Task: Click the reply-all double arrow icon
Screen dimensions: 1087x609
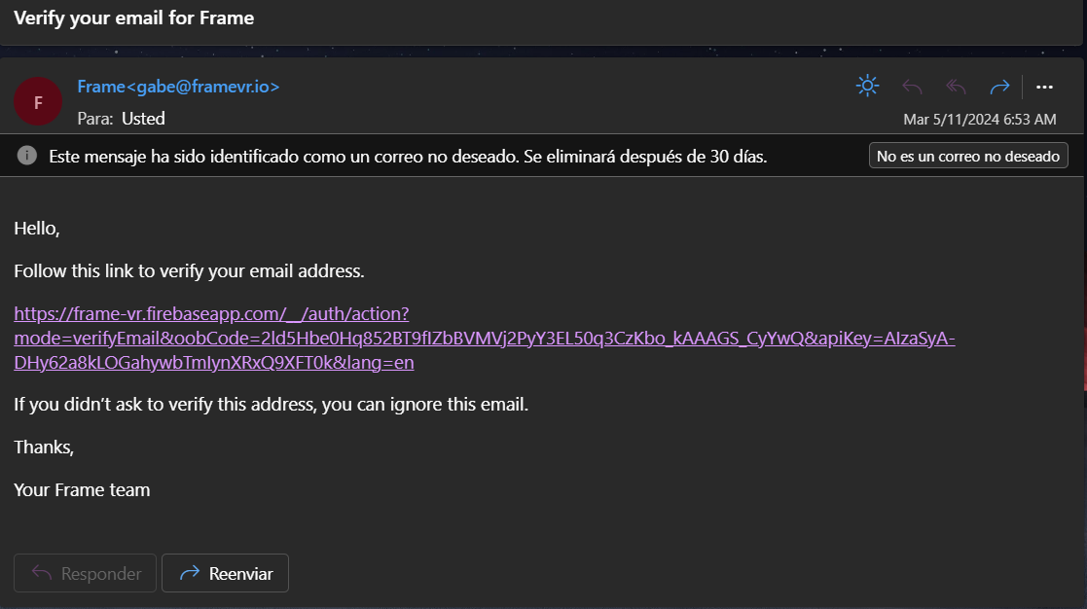Action: coord(956,87)
